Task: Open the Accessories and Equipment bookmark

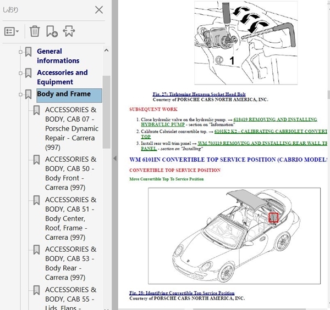Action: pos(62,77)
